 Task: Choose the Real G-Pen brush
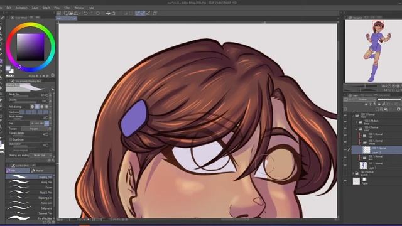tap(30, 193)
